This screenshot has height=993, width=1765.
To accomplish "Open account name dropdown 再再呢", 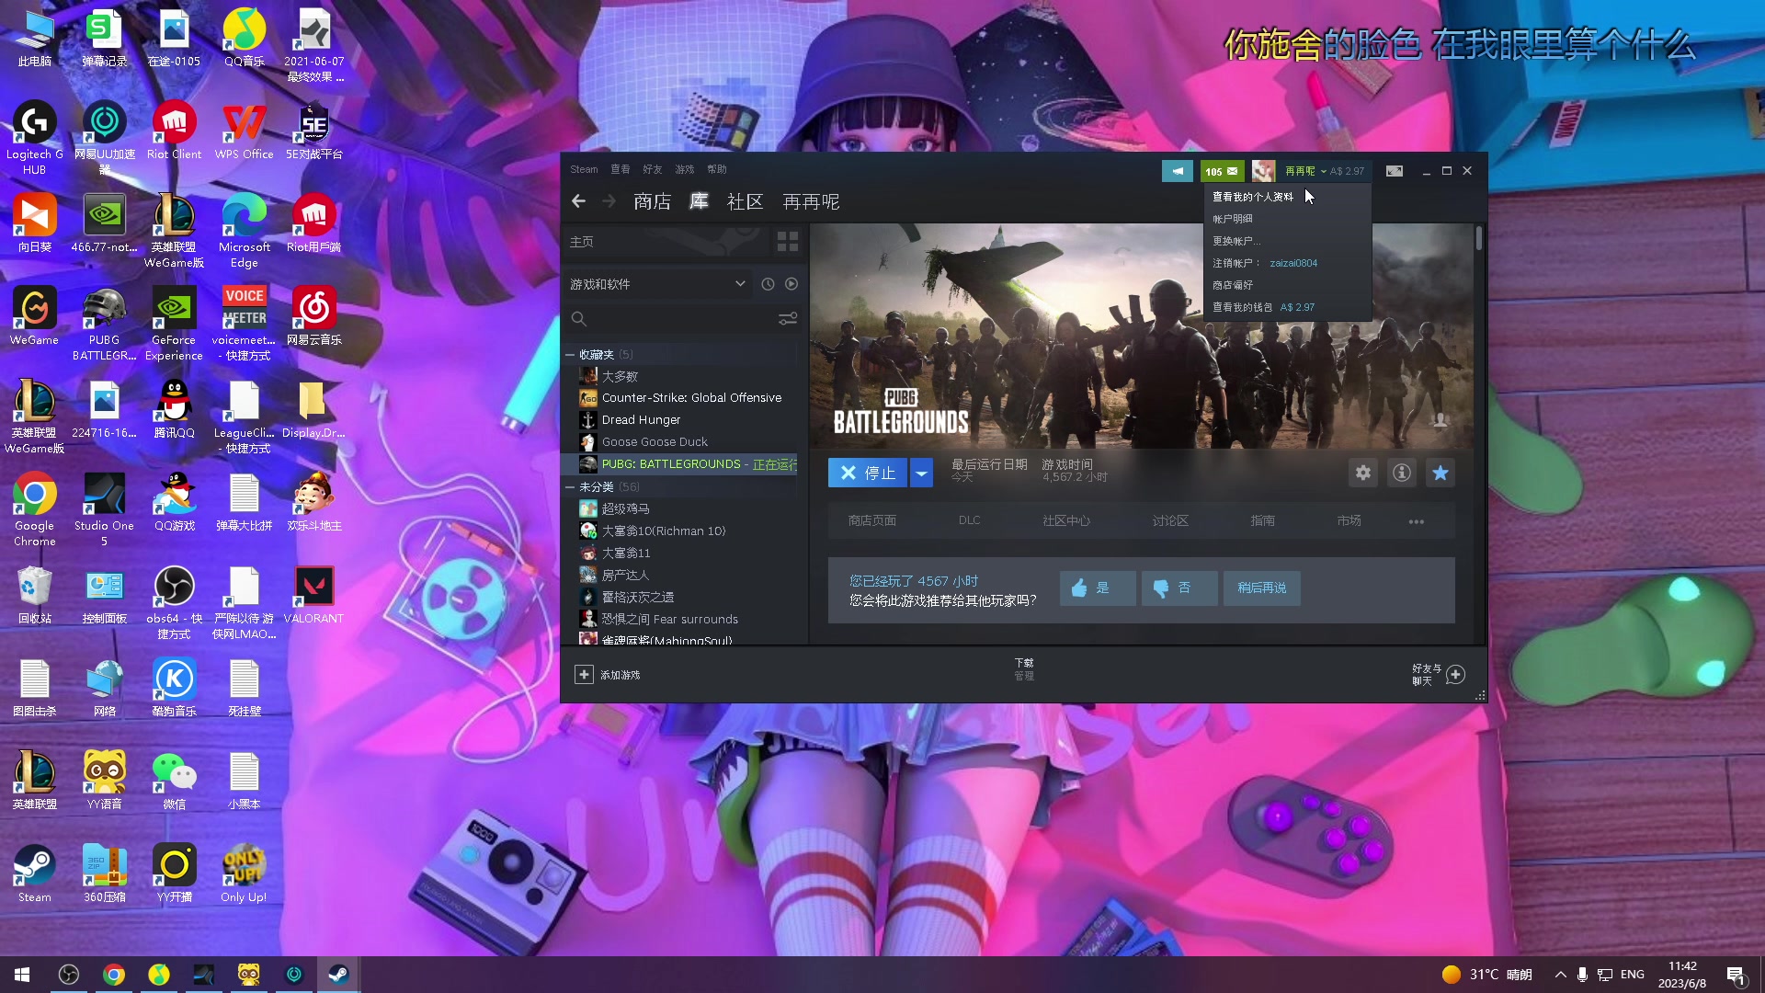I will click(x=1307, y=171).
